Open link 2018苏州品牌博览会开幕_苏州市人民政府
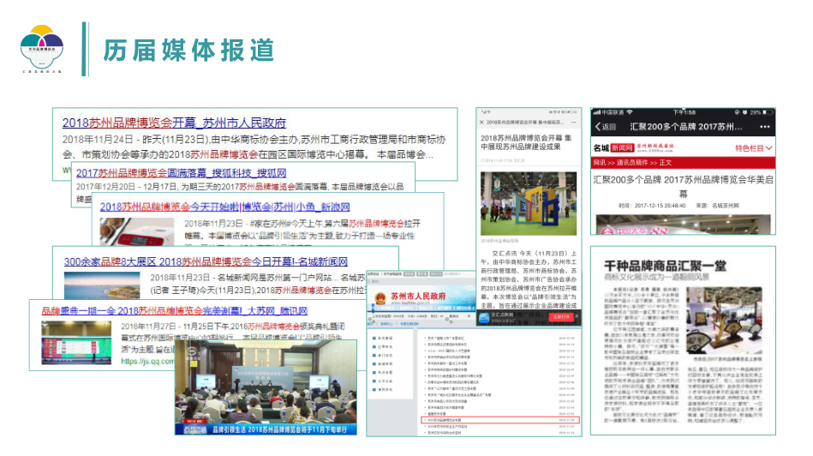Image resolution: width=813 pixels, height=456 pixels. pyautogui.click(x=174, y=123)
